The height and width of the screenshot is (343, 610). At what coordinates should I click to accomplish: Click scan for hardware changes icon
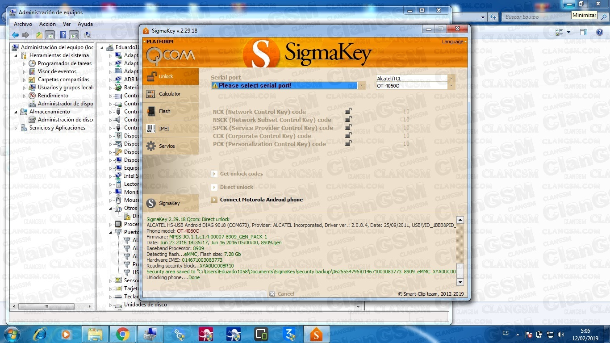[x=88, y=35]
